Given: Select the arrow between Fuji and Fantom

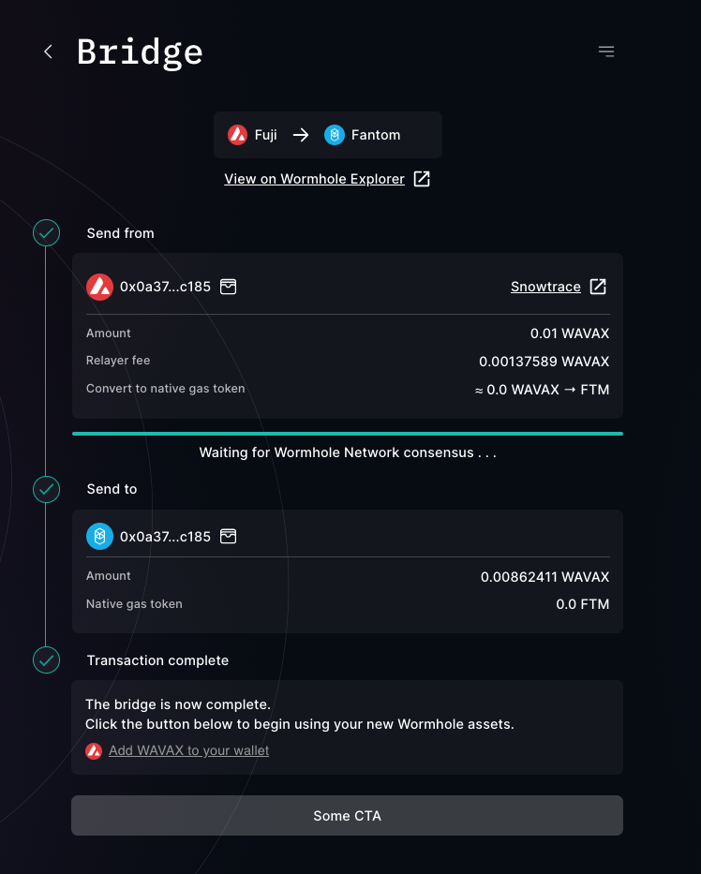Looking at the screenshot, I should coord(300,134).
